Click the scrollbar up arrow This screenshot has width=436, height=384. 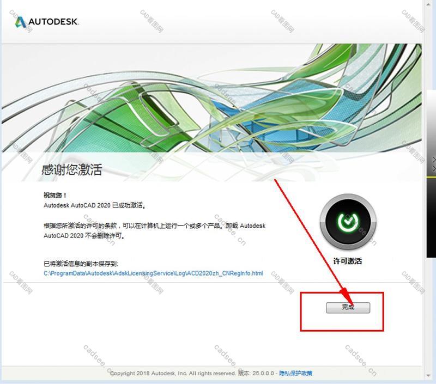428,3
